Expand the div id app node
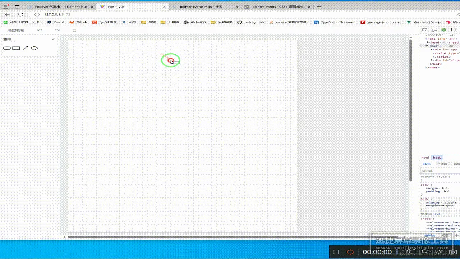The image size is (460, 259). pos(432,49)
